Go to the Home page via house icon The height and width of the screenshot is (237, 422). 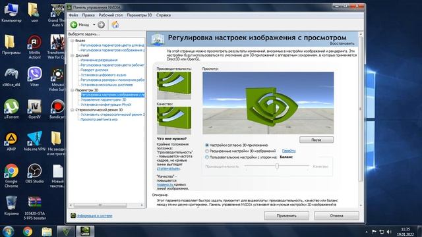coord(115,25)
